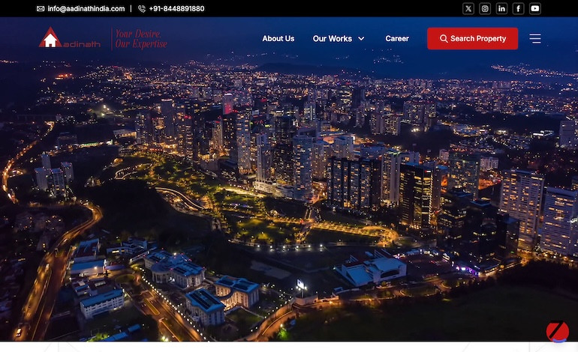The image size is (578, 352).
Task: Click the Aadinath house logo
Action: pyautogui.click(x=51, y=38)
